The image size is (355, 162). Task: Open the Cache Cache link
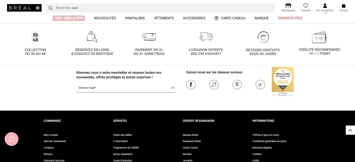tap(190, 147)
